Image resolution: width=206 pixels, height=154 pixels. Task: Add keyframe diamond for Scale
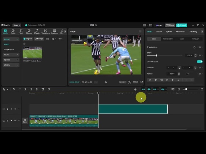pos(200,56)
